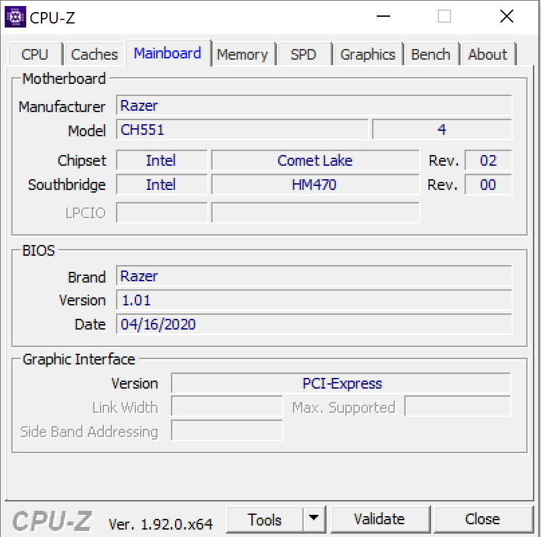Select the Mainboard tab

click(168, 53)
